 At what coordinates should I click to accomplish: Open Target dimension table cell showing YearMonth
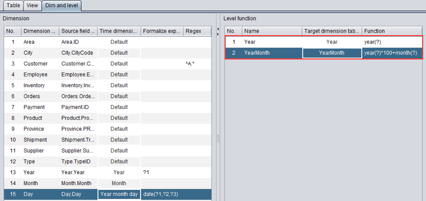[332, 53]
